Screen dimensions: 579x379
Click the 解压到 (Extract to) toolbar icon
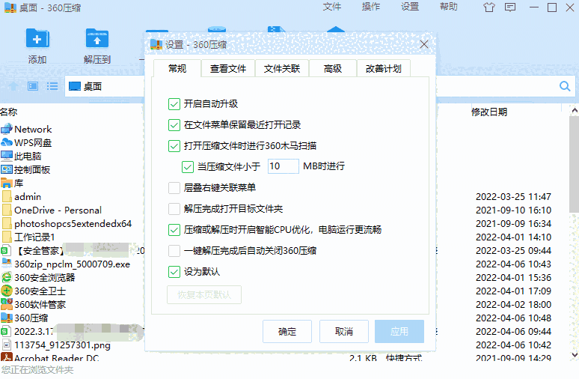(96, 38)
